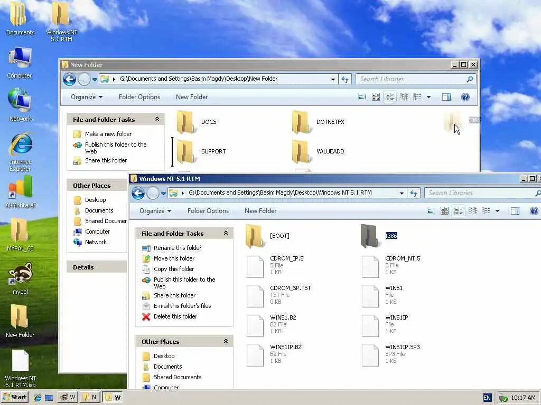Click the Network desktop icon
The image size is (541, 405).
click(x=20, y=105)
